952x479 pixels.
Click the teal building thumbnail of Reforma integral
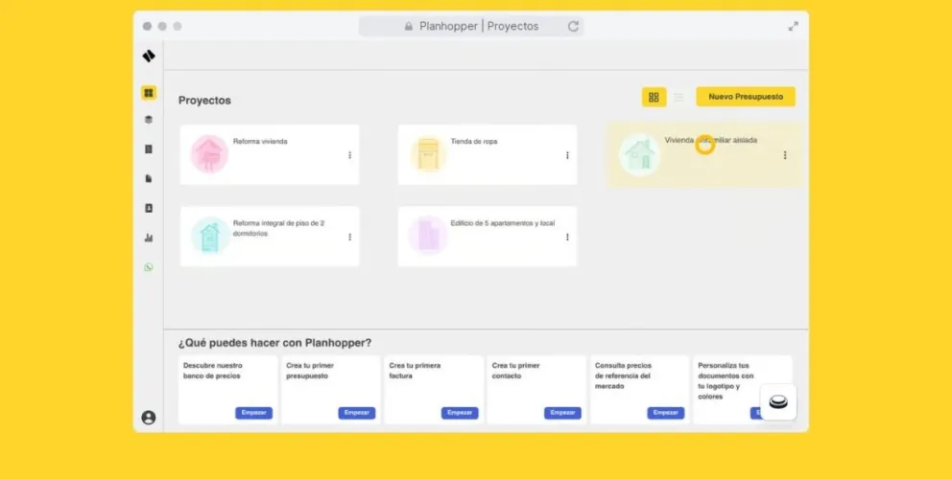click(x=210, y=236)
